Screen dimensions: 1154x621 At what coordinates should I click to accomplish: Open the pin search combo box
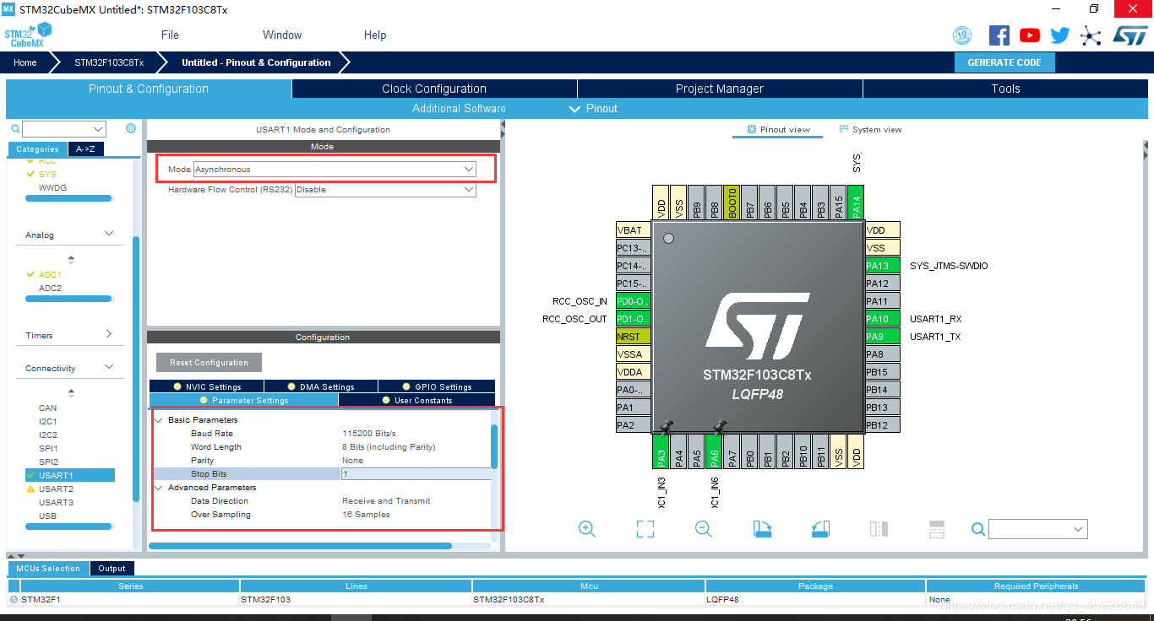1038,529
